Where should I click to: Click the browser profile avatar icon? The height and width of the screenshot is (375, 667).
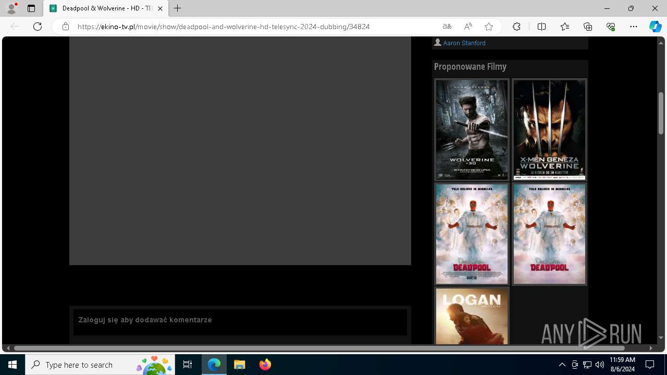11,8
